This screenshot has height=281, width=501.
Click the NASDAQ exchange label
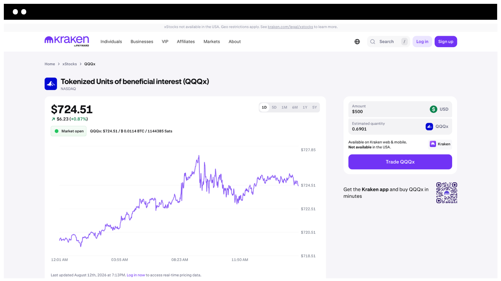[x=68, y=89]
